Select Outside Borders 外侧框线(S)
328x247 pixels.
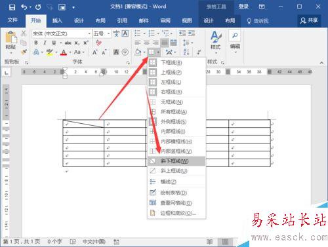coord(176,122)
